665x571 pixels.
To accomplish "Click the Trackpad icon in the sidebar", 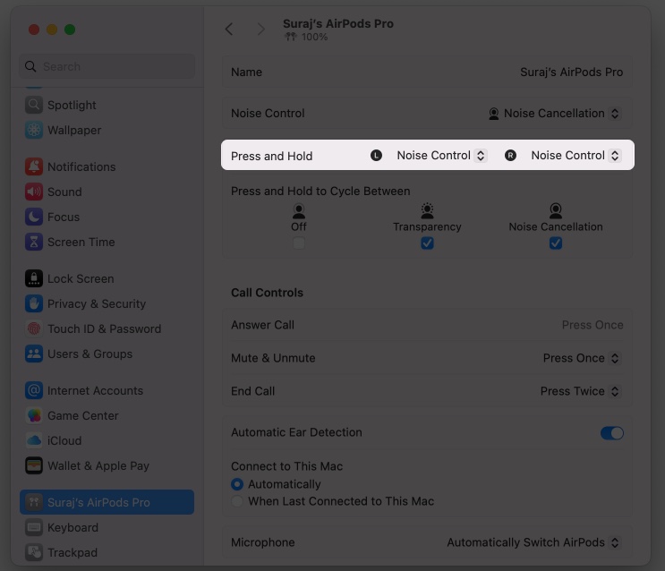I will (33, 552).
